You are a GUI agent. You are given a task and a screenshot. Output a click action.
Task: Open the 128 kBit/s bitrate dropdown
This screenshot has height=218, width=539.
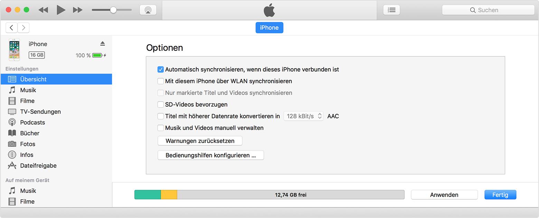304,116
